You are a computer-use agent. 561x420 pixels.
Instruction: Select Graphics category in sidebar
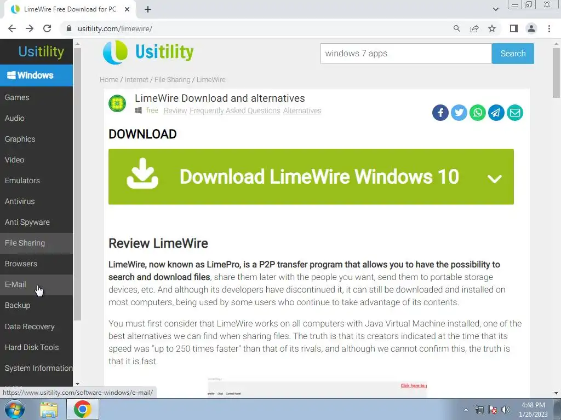pos(36,139)
